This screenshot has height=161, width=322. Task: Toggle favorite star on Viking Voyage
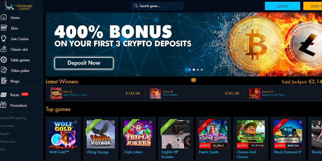tap(113, 122)
